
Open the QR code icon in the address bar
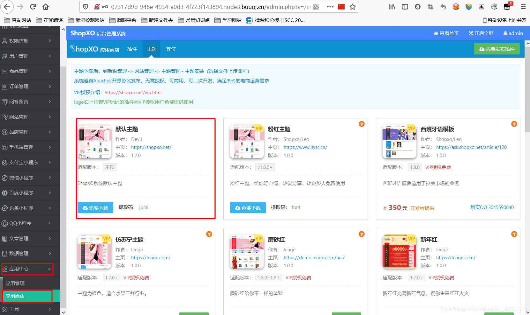tap(316, 7)
